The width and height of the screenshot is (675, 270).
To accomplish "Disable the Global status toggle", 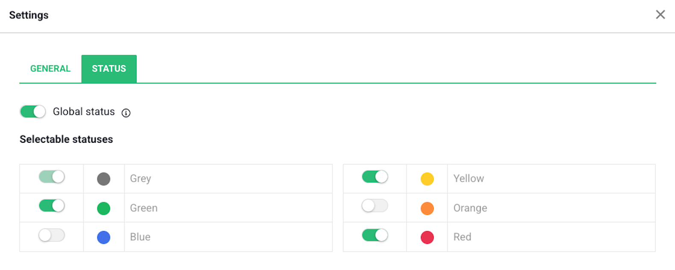I will 33,112.
